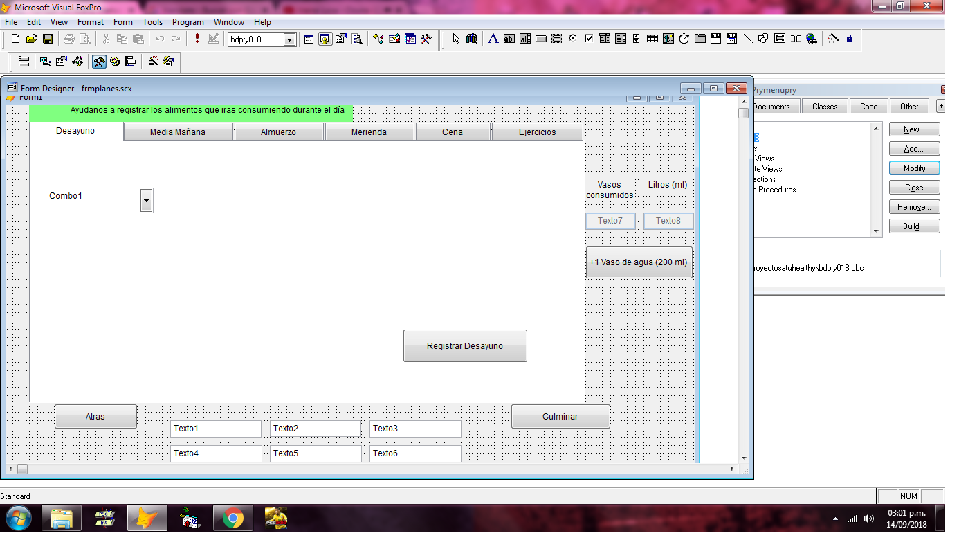Click the Modify button in Project Manager
The image size is (959, 540).
click(915, 168)
